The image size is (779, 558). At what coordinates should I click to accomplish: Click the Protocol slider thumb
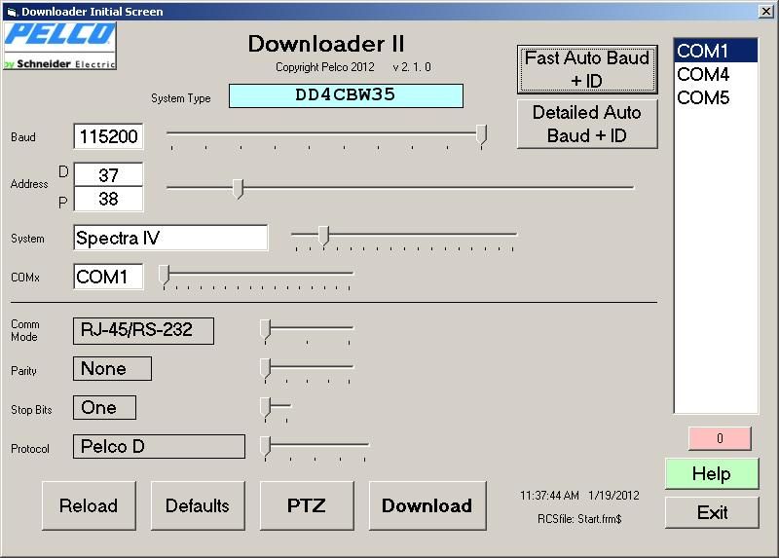[x=266, y=446]
